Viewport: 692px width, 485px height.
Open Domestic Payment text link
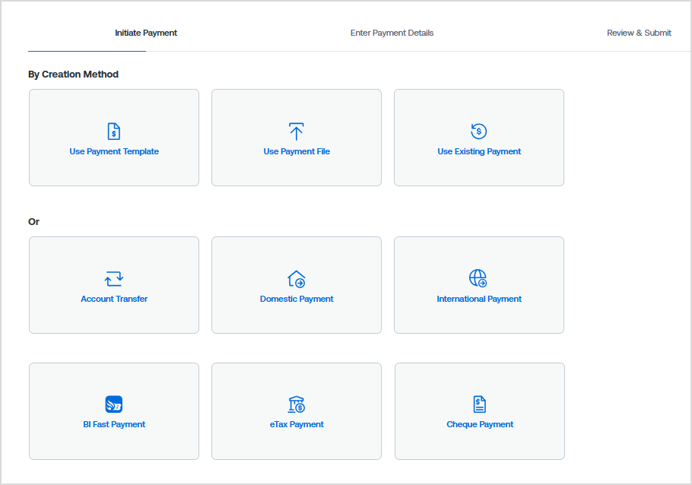pyautogui.click(x=297, y=299)
